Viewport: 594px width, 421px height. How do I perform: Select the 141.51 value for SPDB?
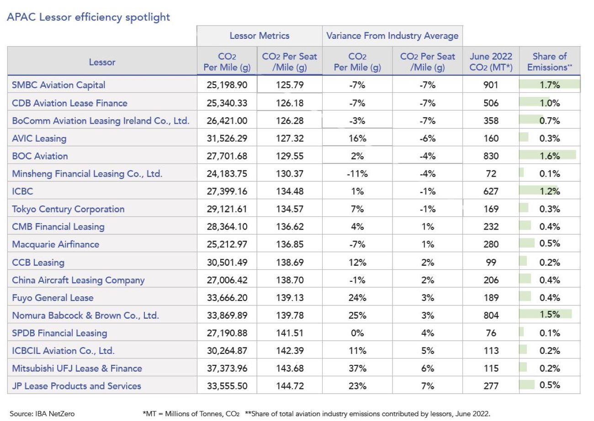click(x=290, y=333)
